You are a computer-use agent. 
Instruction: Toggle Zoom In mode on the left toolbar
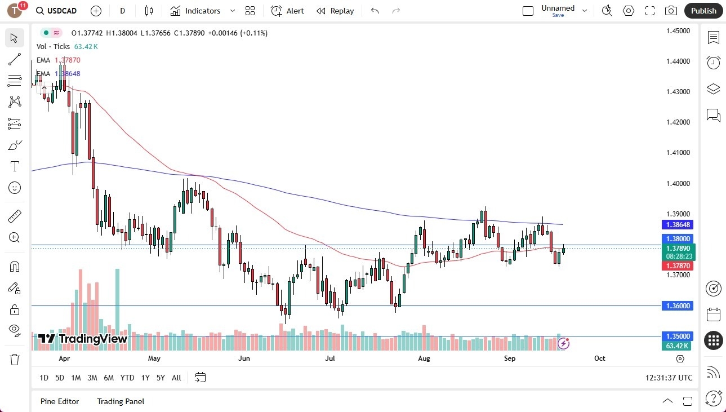point(14,237)
